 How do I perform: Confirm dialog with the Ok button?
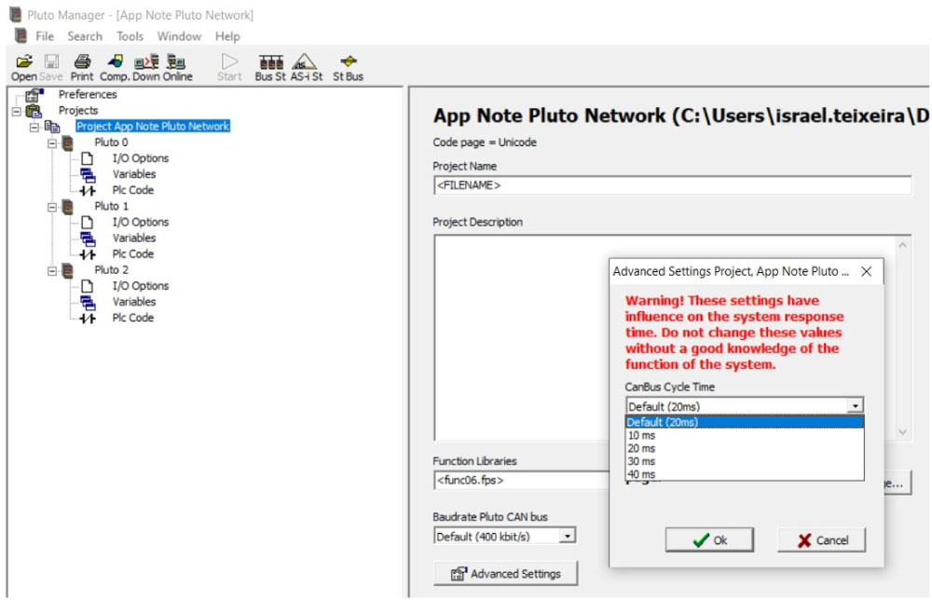pos(709,539)
